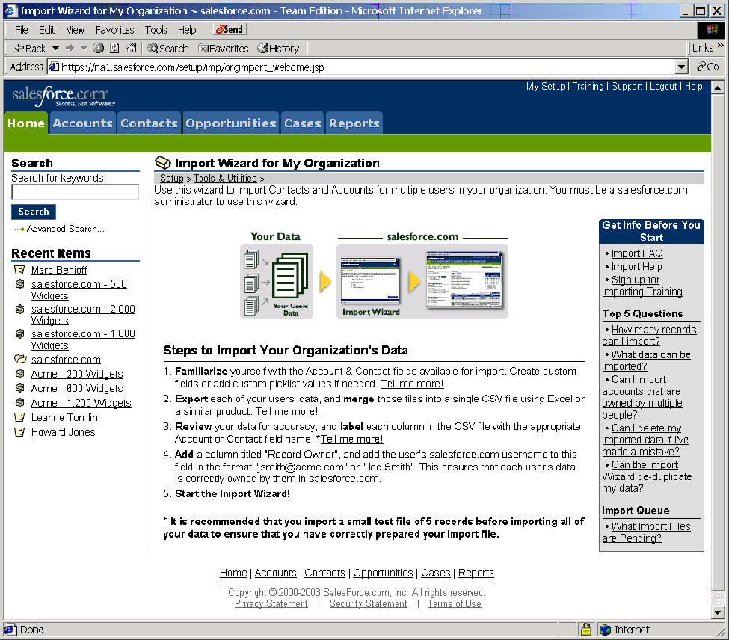Click the Forward arrow toolbar button
Image resolution: width=729 pixels, height=640 pixels.
[x=70, y=49]
